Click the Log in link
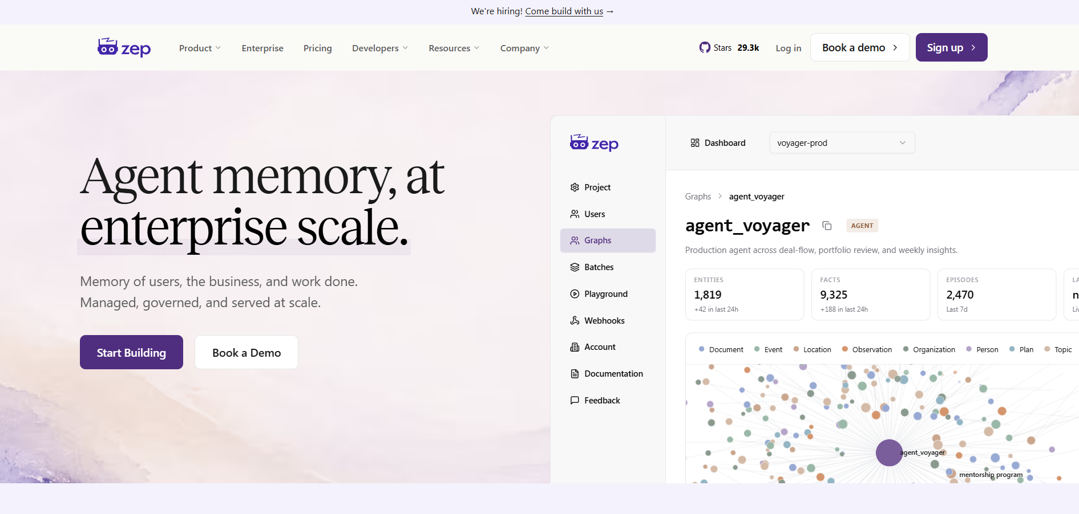This screenshot has height=514, width=1079. coord(789,48)
